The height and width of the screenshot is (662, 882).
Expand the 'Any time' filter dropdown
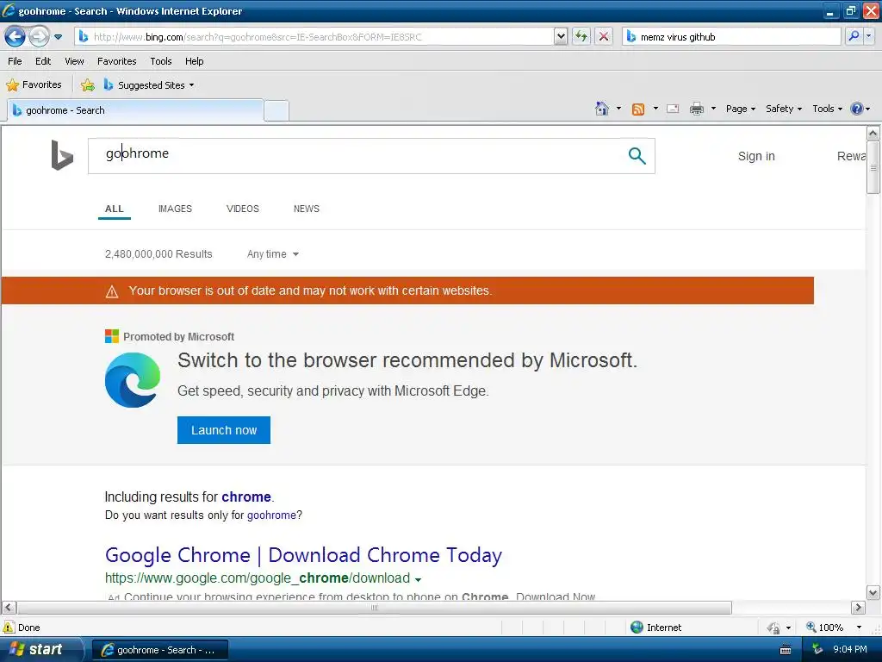pyautogui.click(x=273, y=254)
